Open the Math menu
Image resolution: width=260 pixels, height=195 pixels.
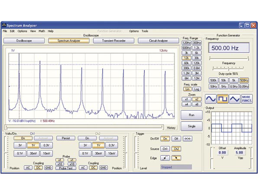42,31
